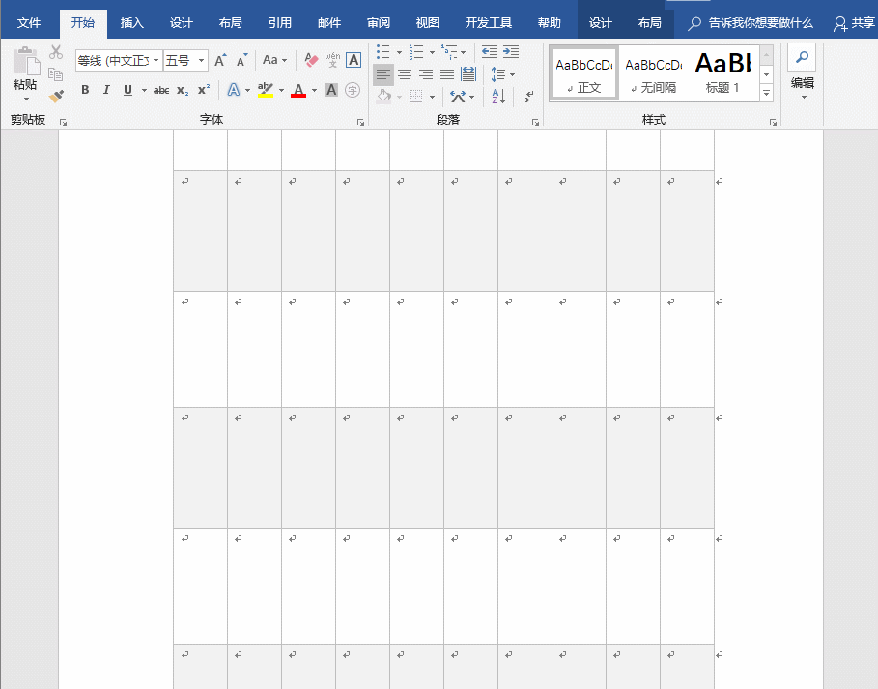Apply the yellow text highlight color

(x=266, y=90)
